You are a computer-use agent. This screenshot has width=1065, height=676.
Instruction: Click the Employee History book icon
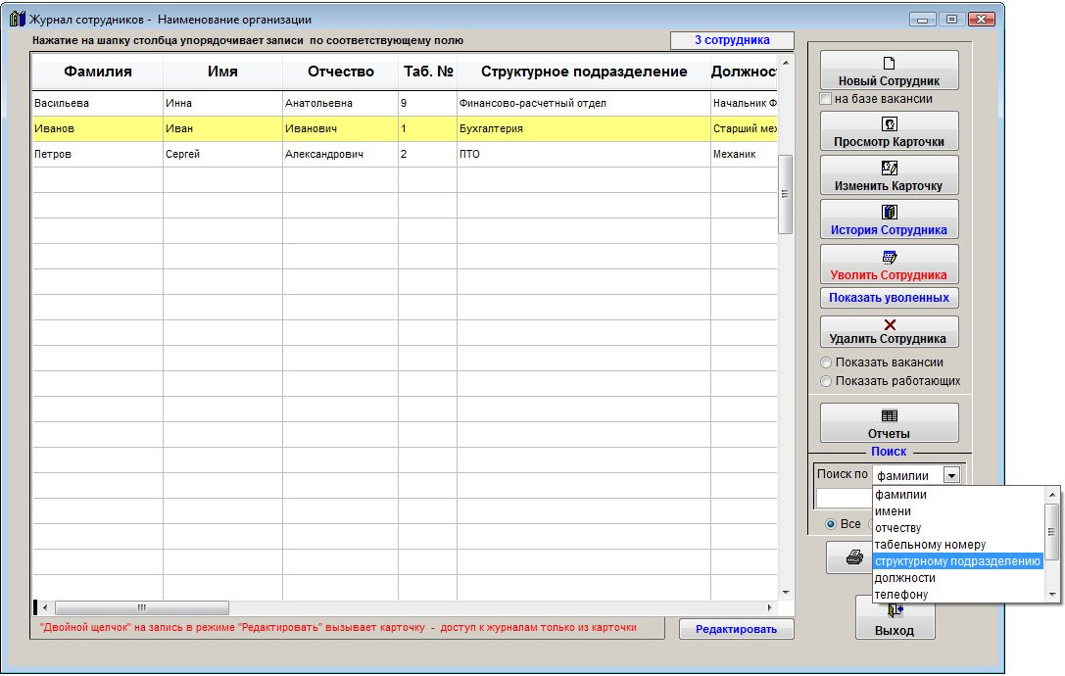pyautogui.click(x=889, y=213)
